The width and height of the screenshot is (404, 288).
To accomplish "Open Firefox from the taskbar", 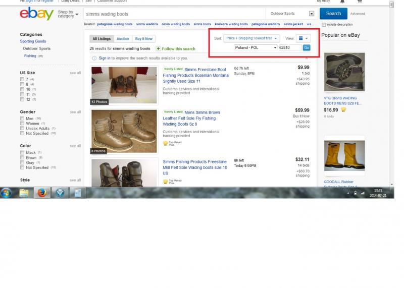I will [42, 193].
